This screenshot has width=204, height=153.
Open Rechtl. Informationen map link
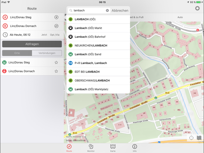76,140
